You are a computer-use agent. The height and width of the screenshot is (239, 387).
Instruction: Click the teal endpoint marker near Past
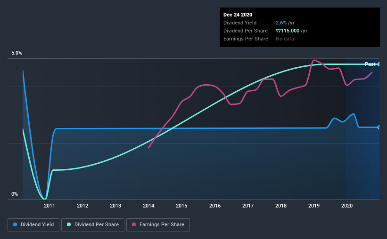379,64
